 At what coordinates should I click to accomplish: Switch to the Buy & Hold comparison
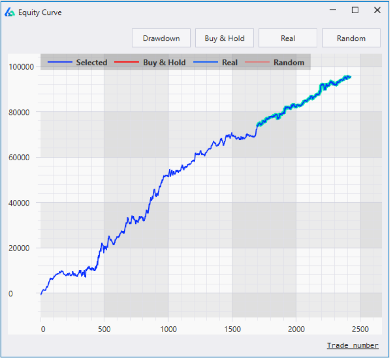pos(224,38)
